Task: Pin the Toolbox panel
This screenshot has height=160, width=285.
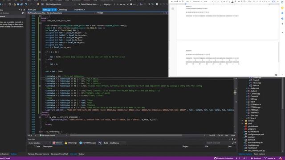Action: (22, 10)
